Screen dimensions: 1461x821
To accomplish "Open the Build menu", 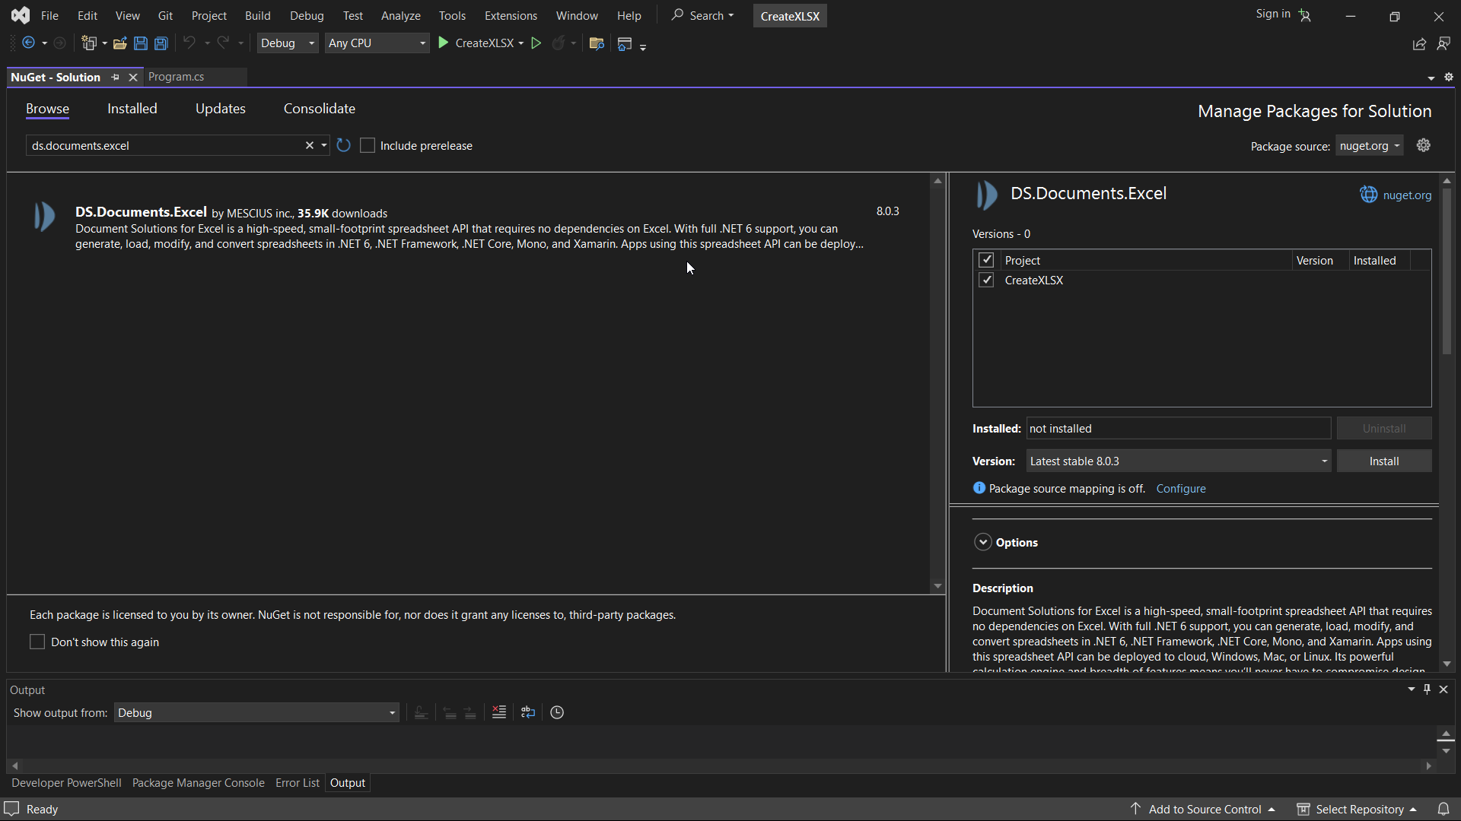I will click(258, 15).
